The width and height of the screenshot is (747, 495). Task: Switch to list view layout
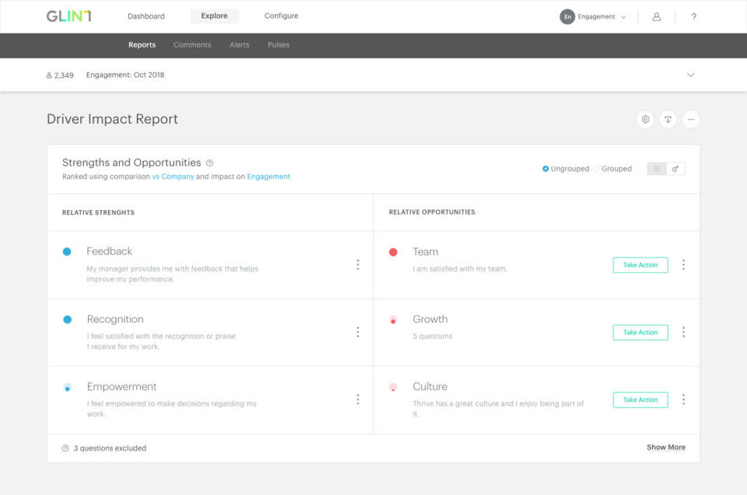coord(657,169)
